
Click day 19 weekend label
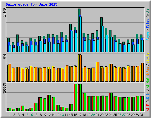(x=88, y=115)
